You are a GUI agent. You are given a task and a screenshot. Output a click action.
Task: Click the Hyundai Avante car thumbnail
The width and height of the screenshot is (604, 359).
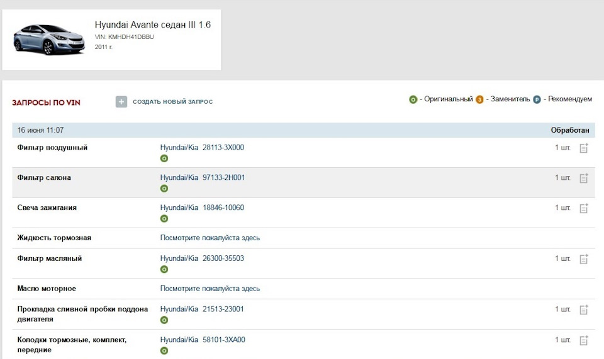[x=49, y=39]
